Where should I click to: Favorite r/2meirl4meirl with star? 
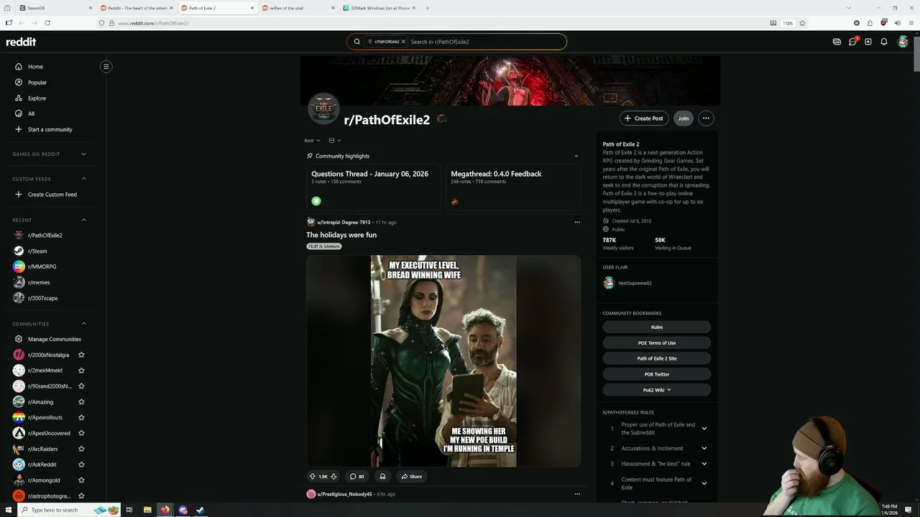click(81, 371)
